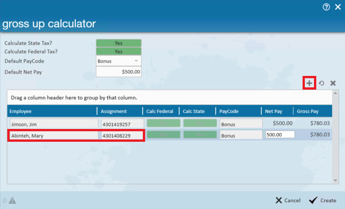The image size is (345, 209).
Task: Click assignment 4301419257
Action: pos(122,123)
